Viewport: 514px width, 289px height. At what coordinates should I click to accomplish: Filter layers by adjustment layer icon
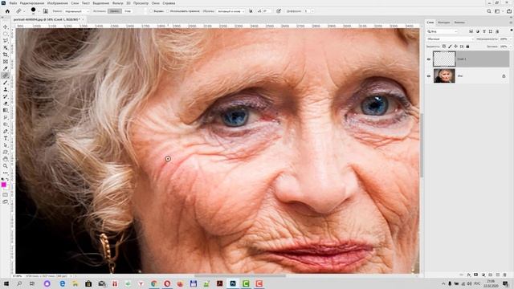click(478, 31)
